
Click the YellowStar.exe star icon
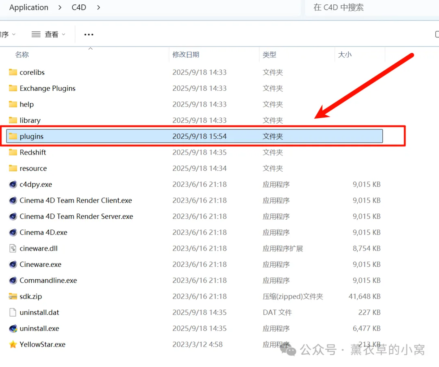click(x=13, y=344)
